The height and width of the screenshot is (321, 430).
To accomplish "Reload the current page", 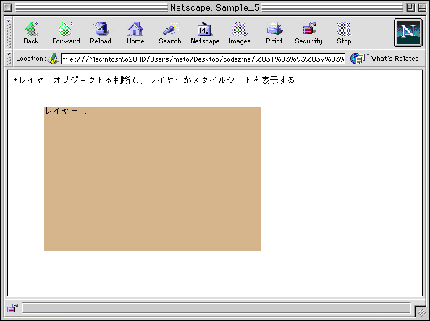I will click(101, 33).
